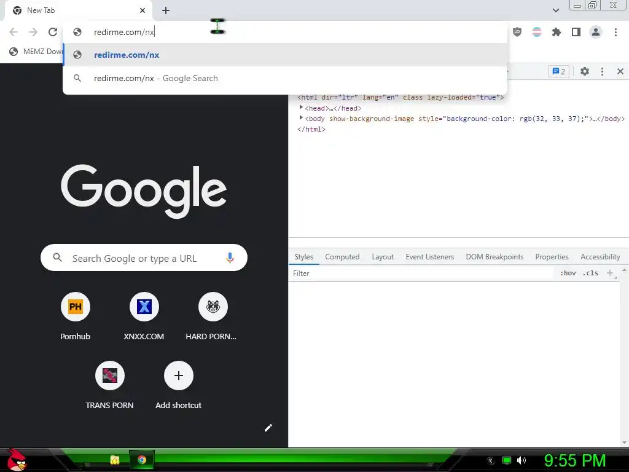Viewport: 629px width, 472px height.
Task: Open DevTools settings gear
Action: point(585,71)
